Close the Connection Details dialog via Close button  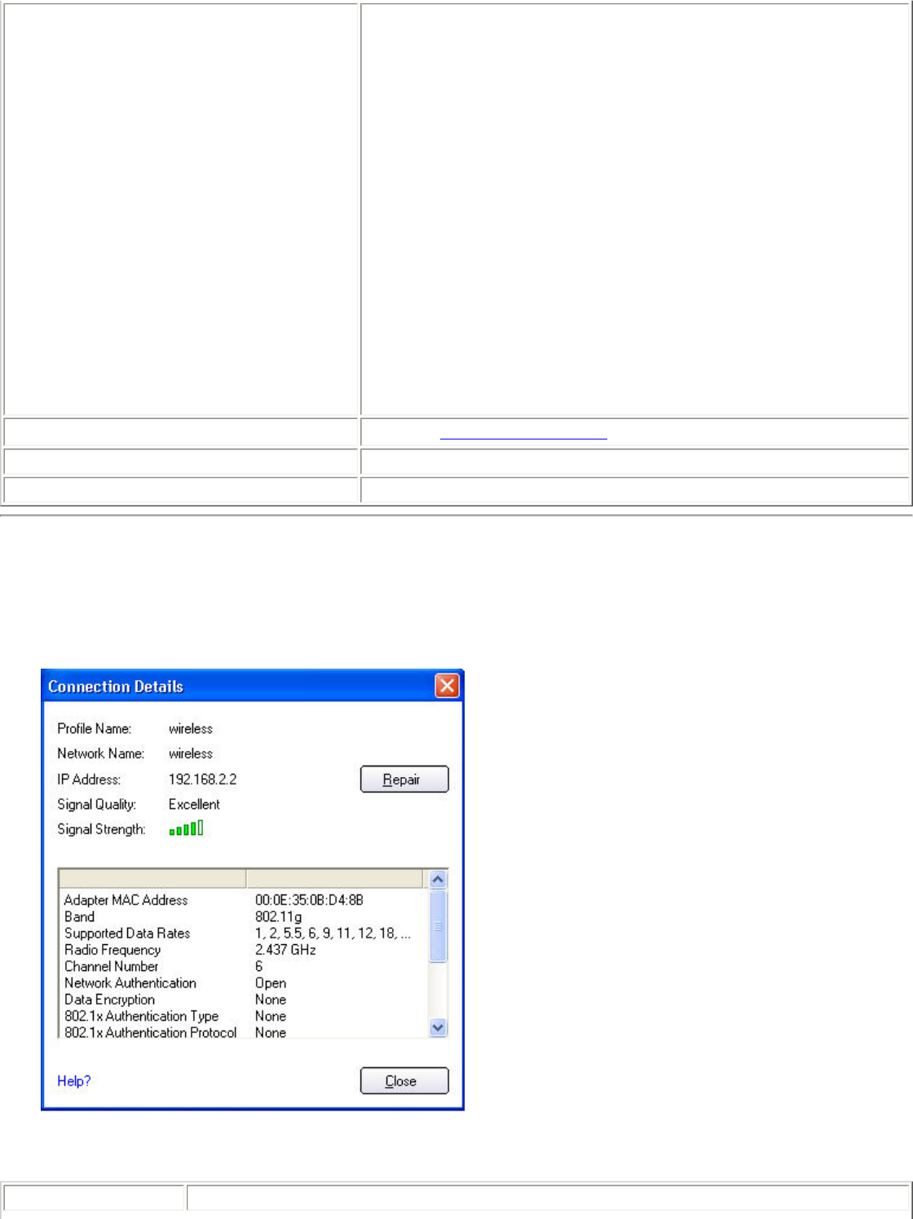404,1080
